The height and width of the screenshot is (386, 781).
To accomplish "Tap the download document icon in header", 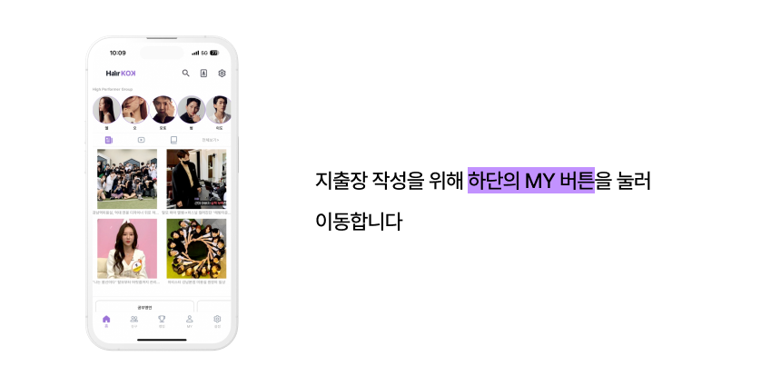I will click(203, 74).
